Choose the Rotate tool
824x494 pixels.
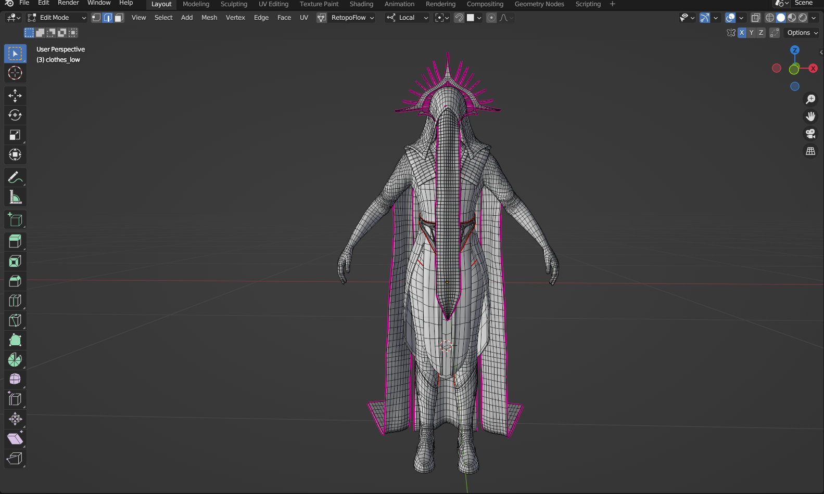click(15, 115)
